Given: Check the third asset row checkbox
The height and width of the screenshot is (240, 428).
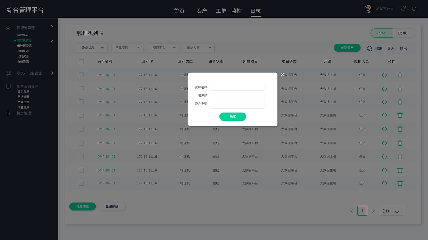Looking at the screenshot, I should tap(81, 102).
